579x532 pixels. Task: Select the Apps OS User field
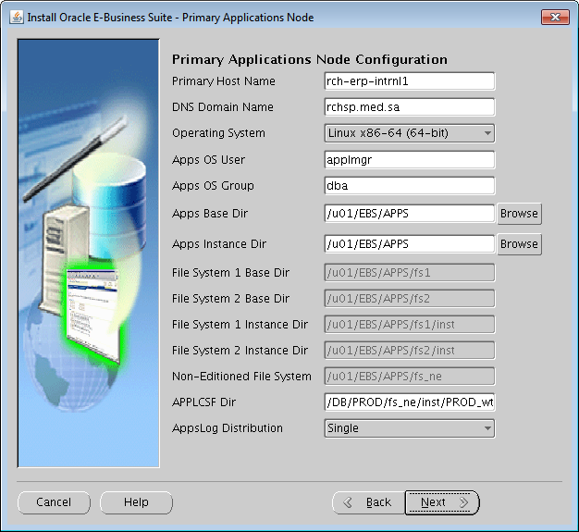click(409, 160)
